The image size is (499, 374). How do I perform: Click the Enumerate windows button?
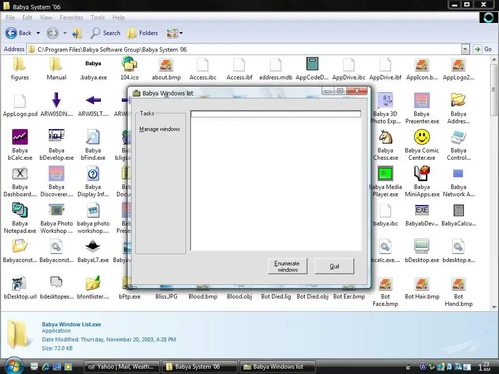(288, 266)
